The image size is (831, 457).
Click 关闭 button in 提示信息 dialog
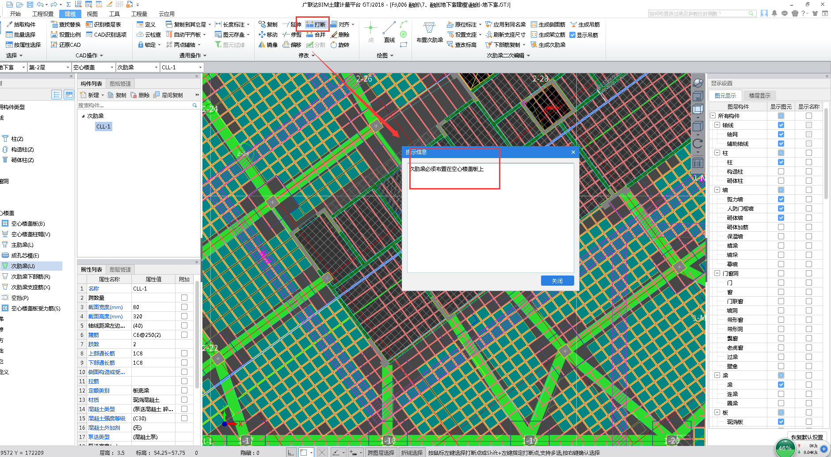point(557,281)
